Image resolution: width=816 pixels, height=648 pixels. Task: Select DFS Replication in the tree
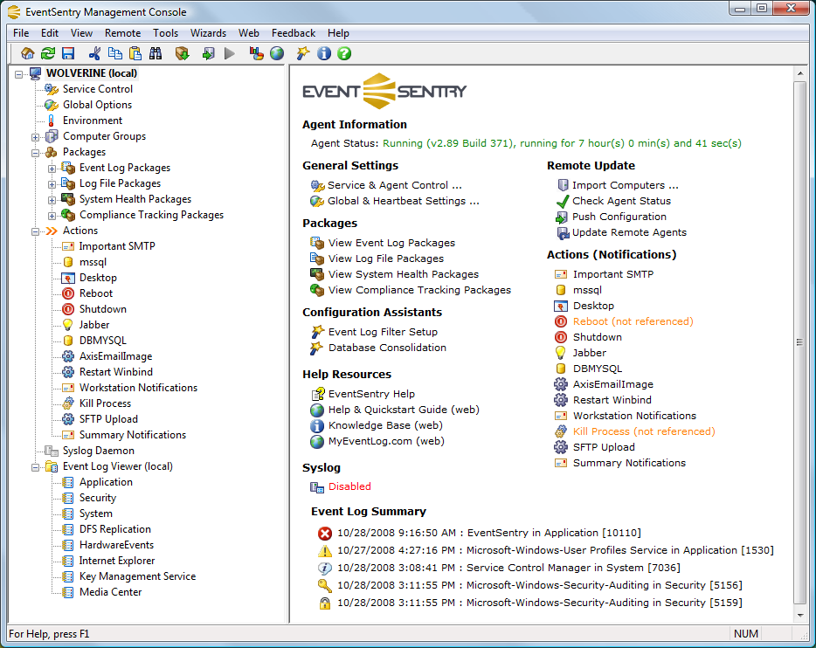pos(115,529)
